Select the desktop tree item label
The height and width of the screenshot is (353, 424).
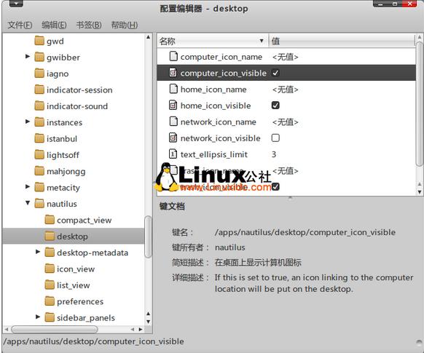coord(72,237)
